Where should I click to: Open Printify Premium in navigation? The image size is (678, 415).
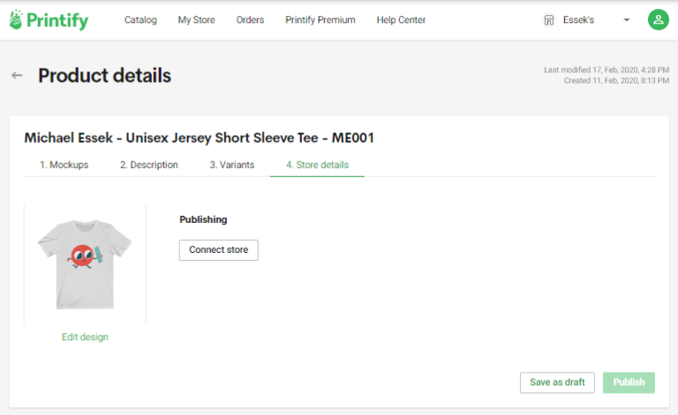[320, 20]
